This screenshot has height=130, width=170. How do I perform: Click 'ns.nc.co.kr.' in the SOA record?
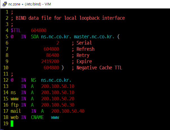click(56, 37)
